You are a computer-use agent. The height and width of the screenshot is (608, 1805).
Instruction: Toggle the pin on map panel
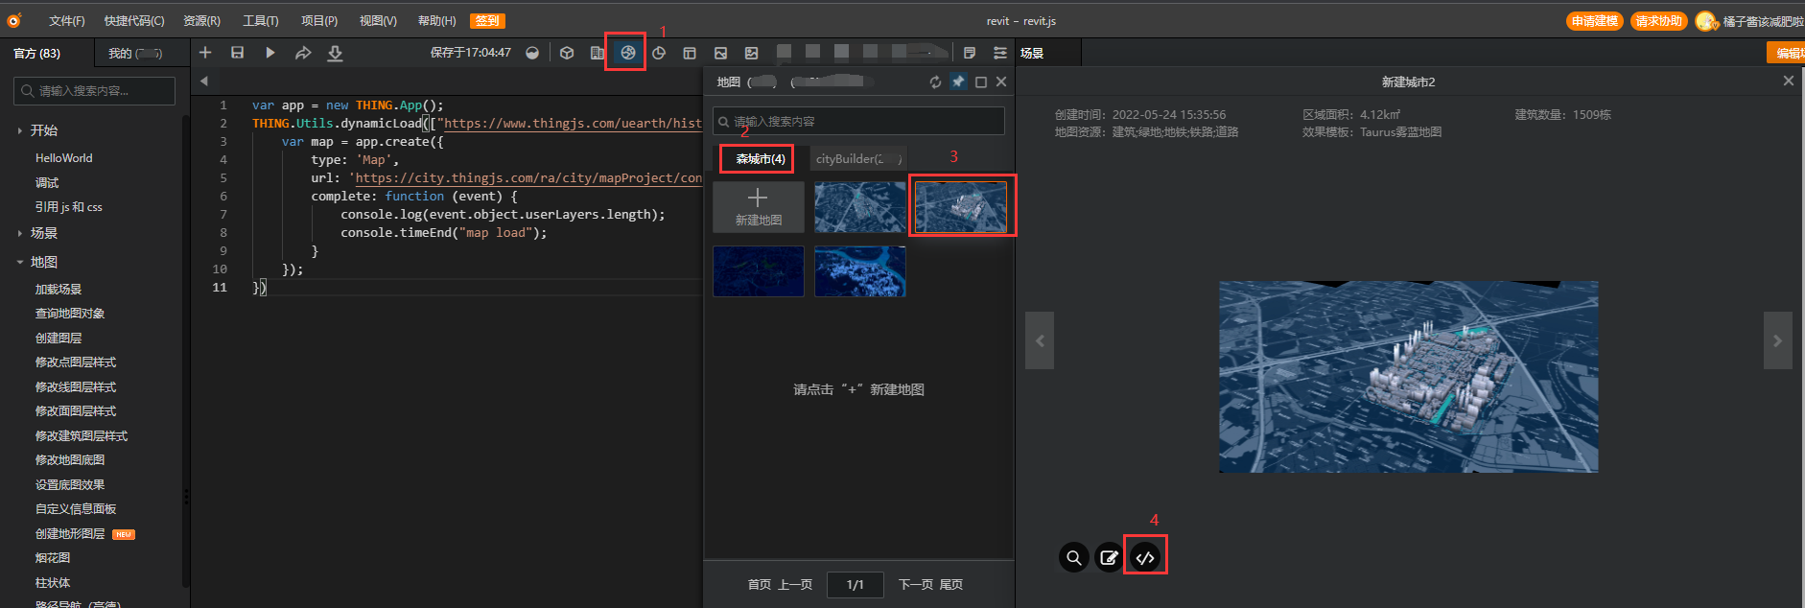point(958,82)
